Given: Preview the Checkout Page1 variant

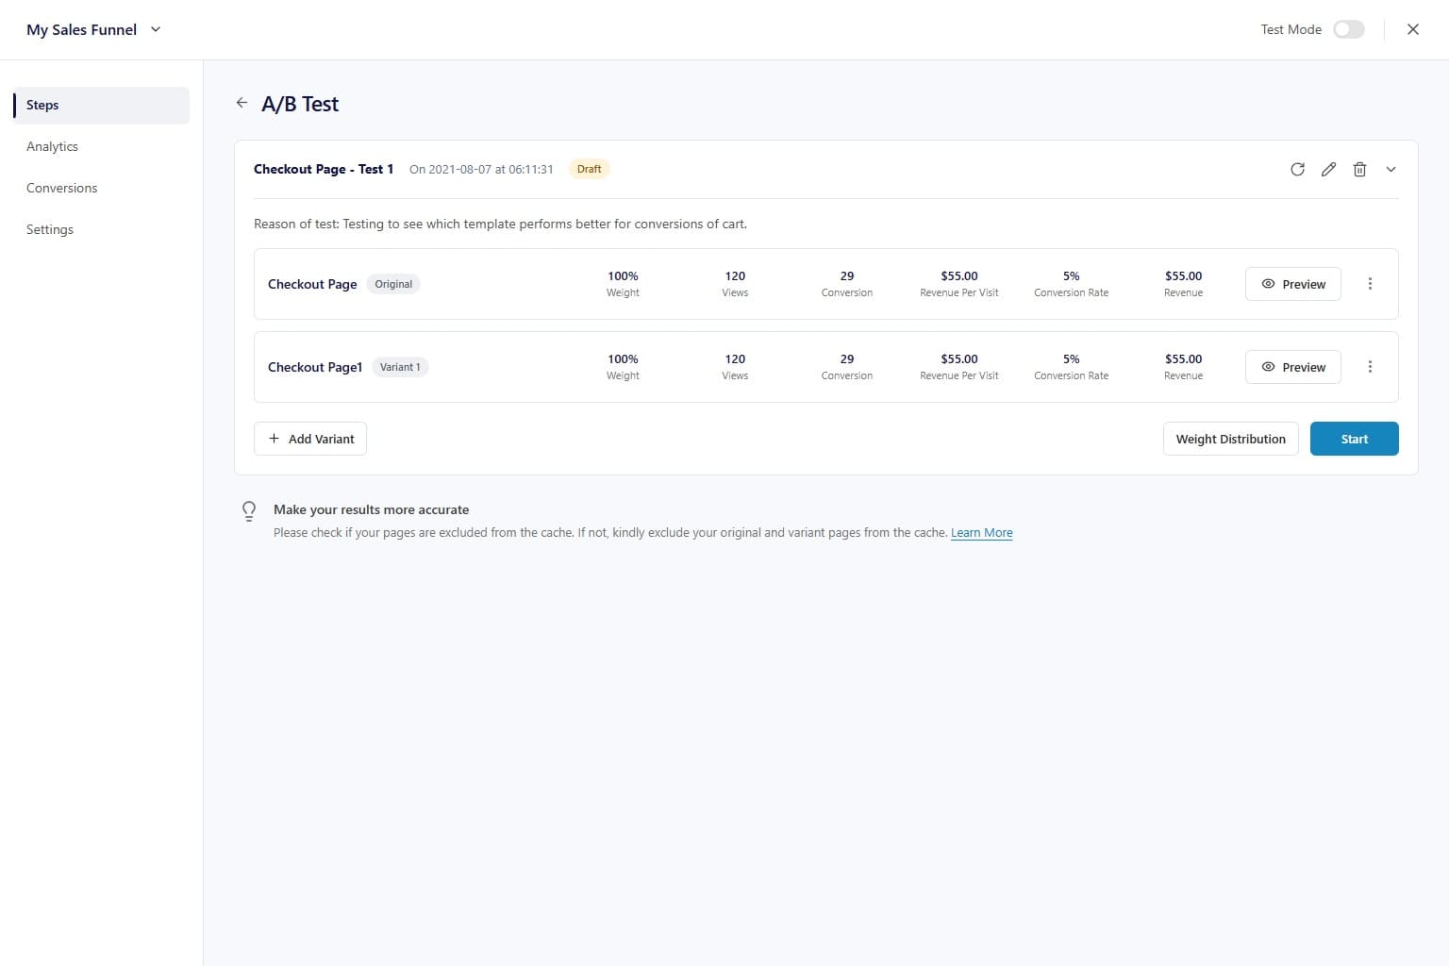Looking at the screenshot, I should point(1293,367).
